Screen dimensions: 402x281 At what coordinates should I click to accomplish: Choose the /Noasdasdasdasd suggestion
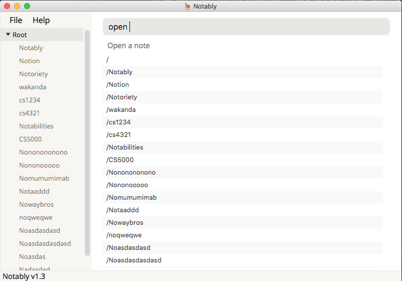click(x=242, y=260)
